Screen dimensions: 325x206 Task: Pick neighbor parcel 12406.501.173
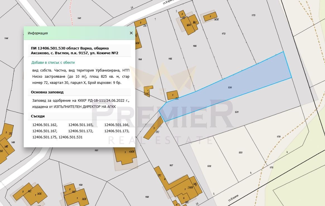tap(117, 131)
